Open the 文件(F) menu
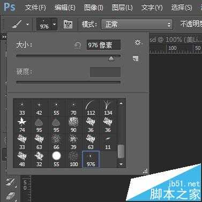Screen dimensions: 202x202 [35, 8]
